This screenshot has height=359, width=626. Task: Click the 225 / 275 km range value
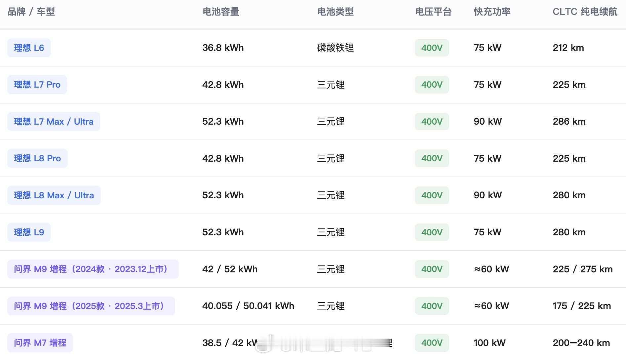pyautogui.click(x=583, y=269)
